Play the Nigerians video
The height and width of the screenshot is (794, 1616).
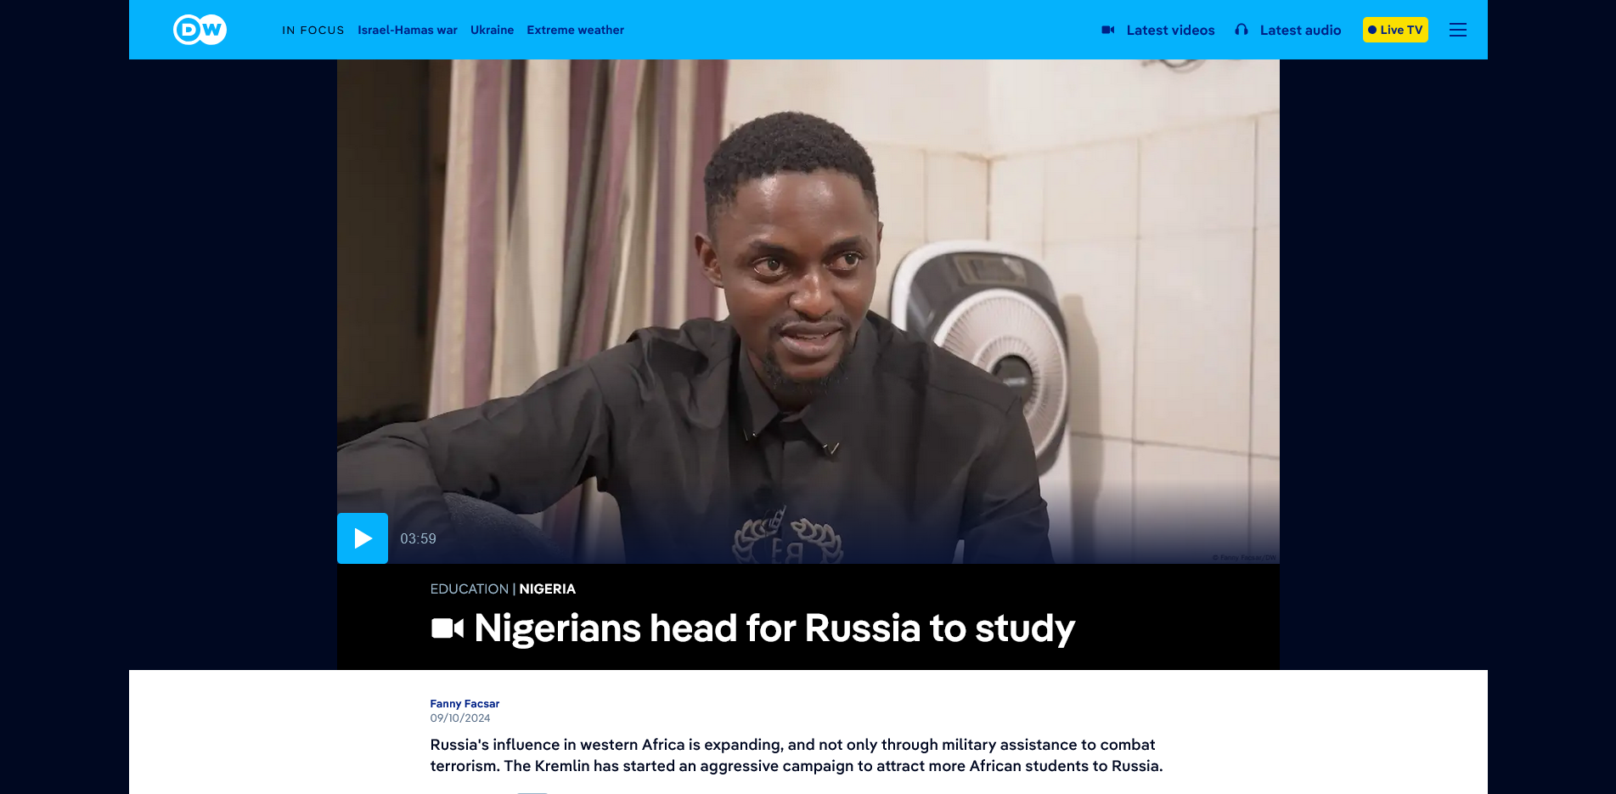pos(363,538)
